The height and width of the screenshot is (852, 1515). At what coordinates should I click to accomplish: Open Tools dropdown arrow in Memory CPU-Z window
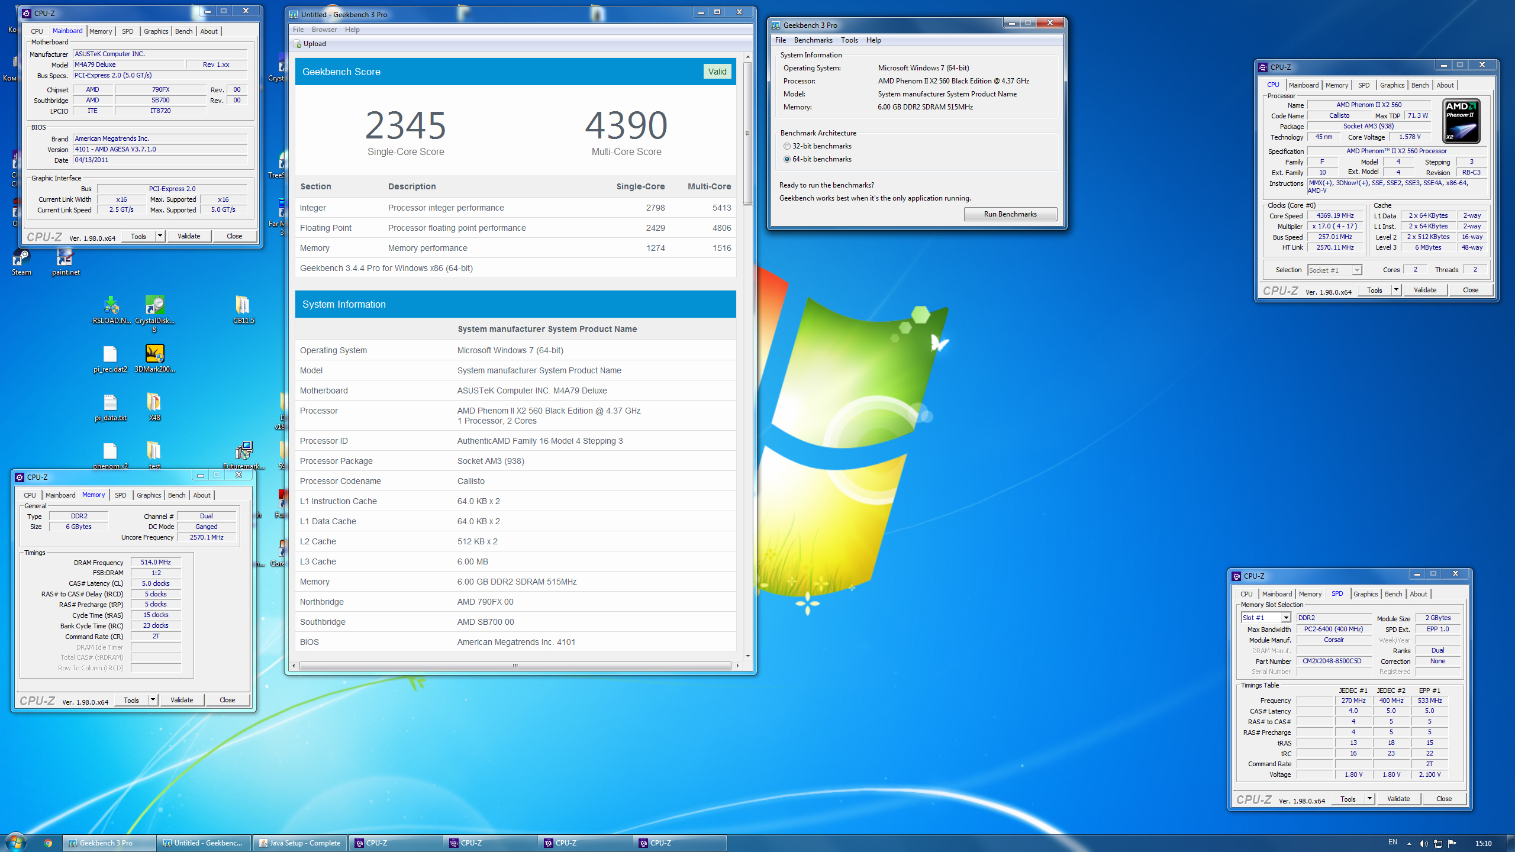(x=153, y=700)
